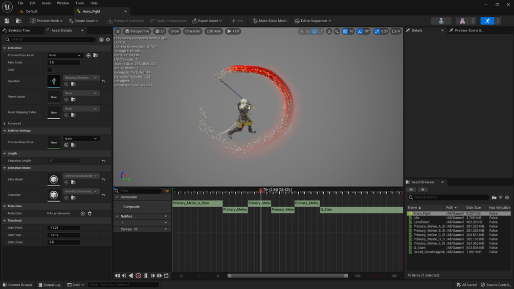The height and width of the screenshot is (289, 514).
Task: Toggle scale snapping in viewport
Action: pos(377,31)
